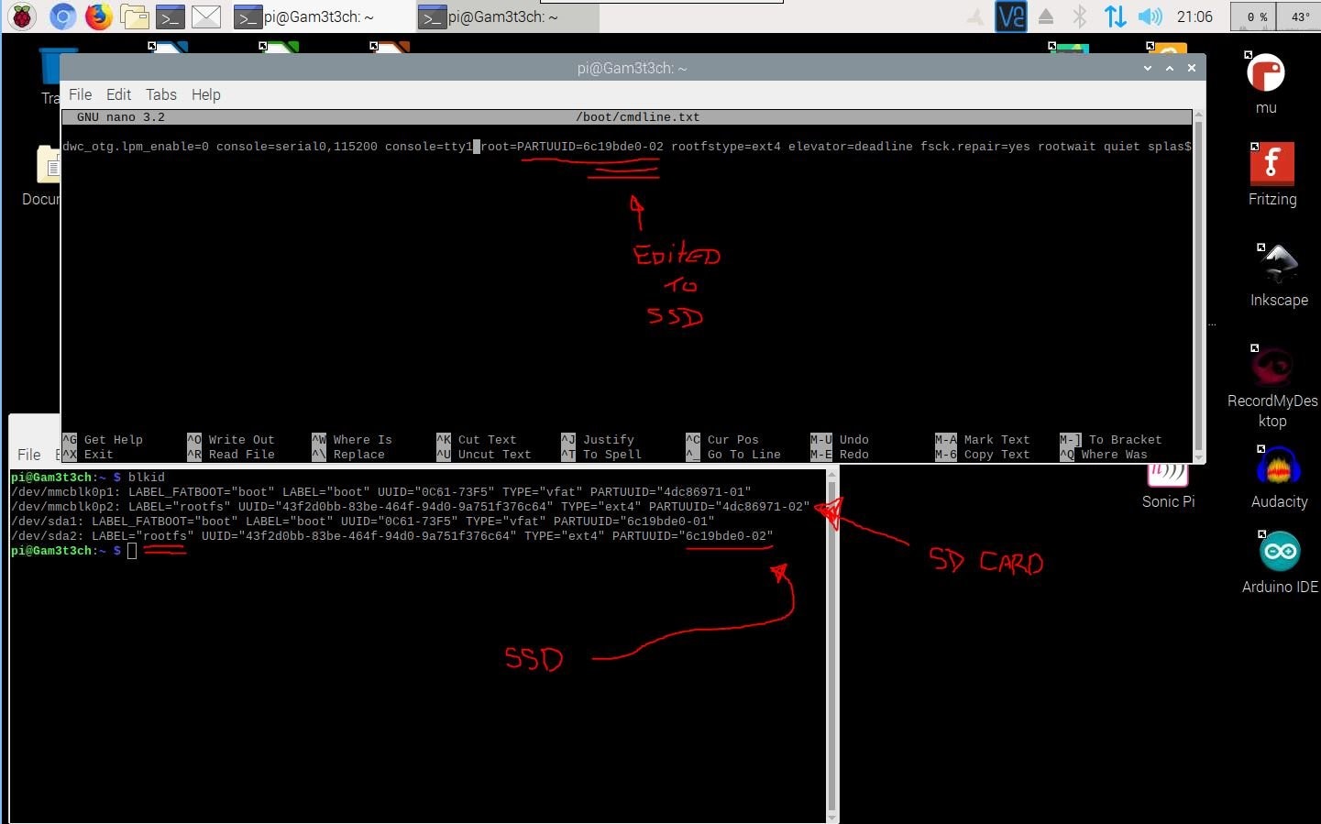The height and width of the screenshot is (824, 1321).
Task: Select the Sonic Pi desktop icon
Action: tap(1168, 489)
